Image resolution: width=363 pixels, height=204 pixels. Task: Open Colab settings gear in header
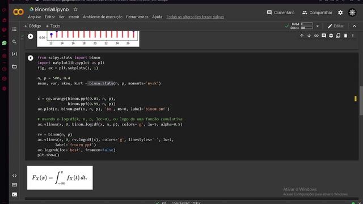tap(340, 12)
